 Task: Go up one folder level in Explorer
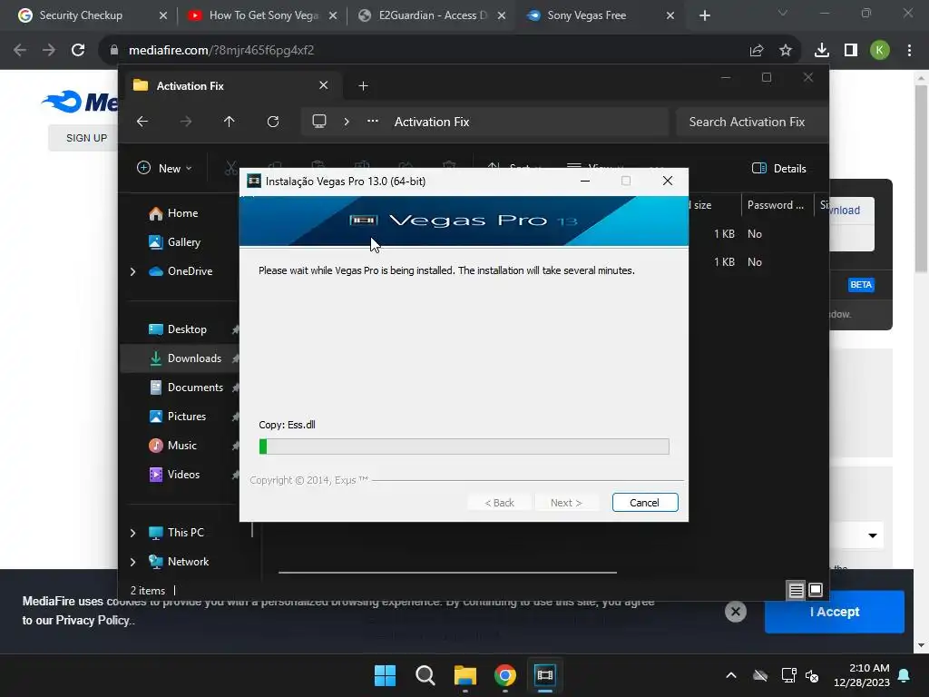point(230,122)
